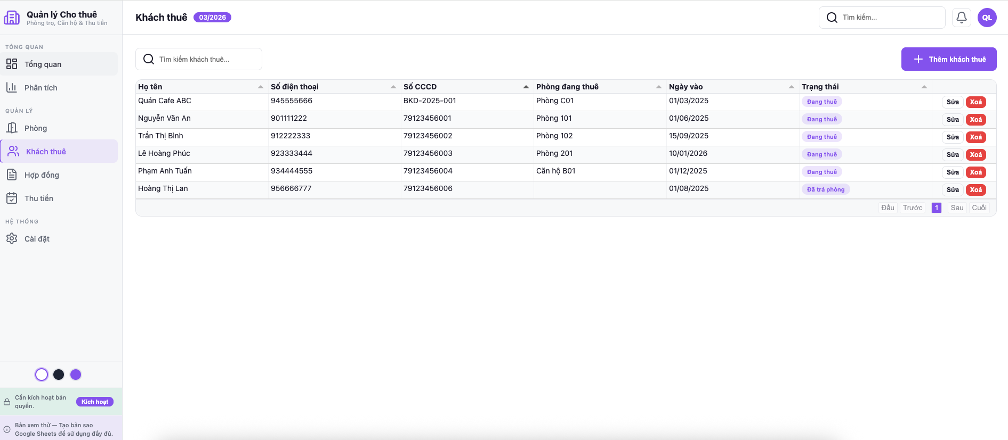Image resolution: width=1008 pixels, height=440 pixels.
Task: Click the Tổng quan dashboard icon
Action: pyautogui.click(x=12, y=64)
